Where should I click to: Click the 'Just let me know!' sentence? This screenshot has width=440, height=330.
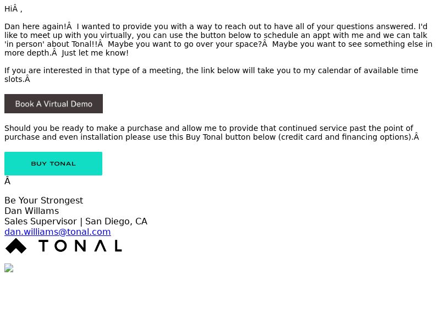[x=95, y=53]
